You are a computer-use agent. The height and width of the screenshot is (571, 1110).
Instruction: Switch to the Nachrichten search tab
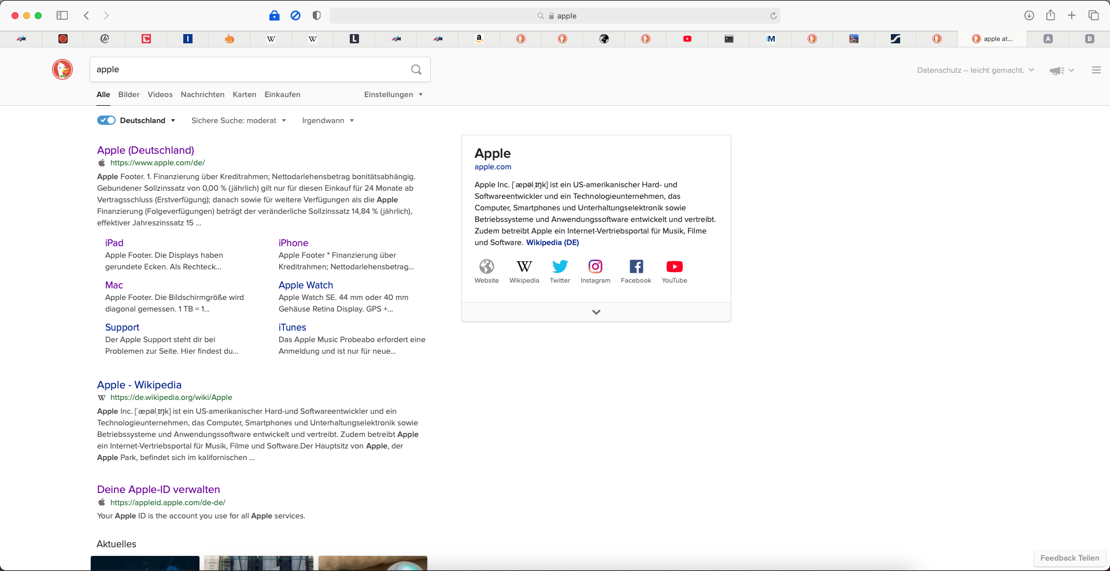[x=202, y=94]
